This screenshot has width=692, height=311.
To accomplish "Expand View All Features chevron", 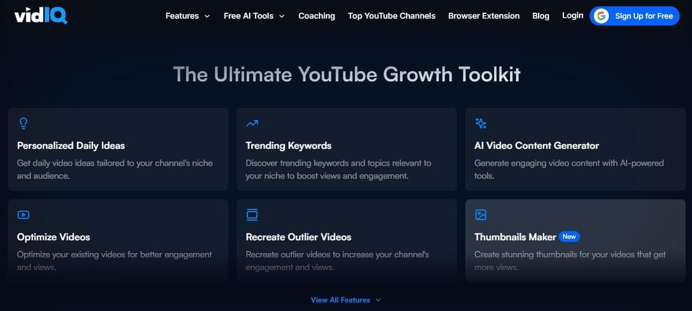I will point(378,300).
